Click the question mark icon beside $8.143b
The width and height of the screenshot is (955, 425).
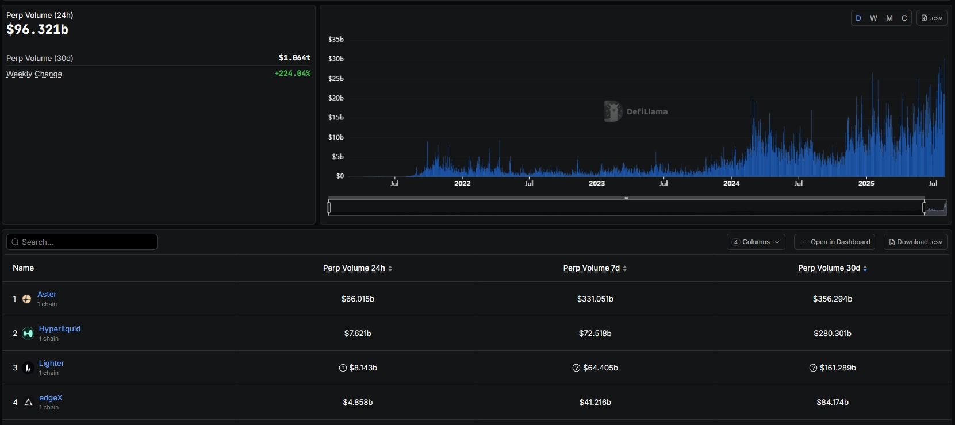point(343,368)
